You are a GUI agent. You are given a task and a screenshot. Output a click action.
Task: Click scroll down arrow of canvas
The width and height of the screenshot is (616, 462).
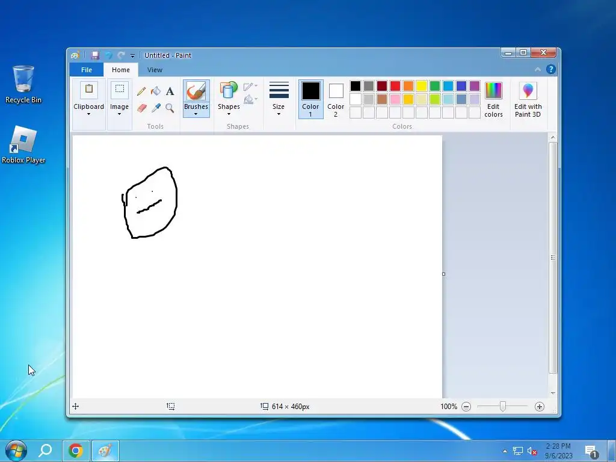coord(553,393)
